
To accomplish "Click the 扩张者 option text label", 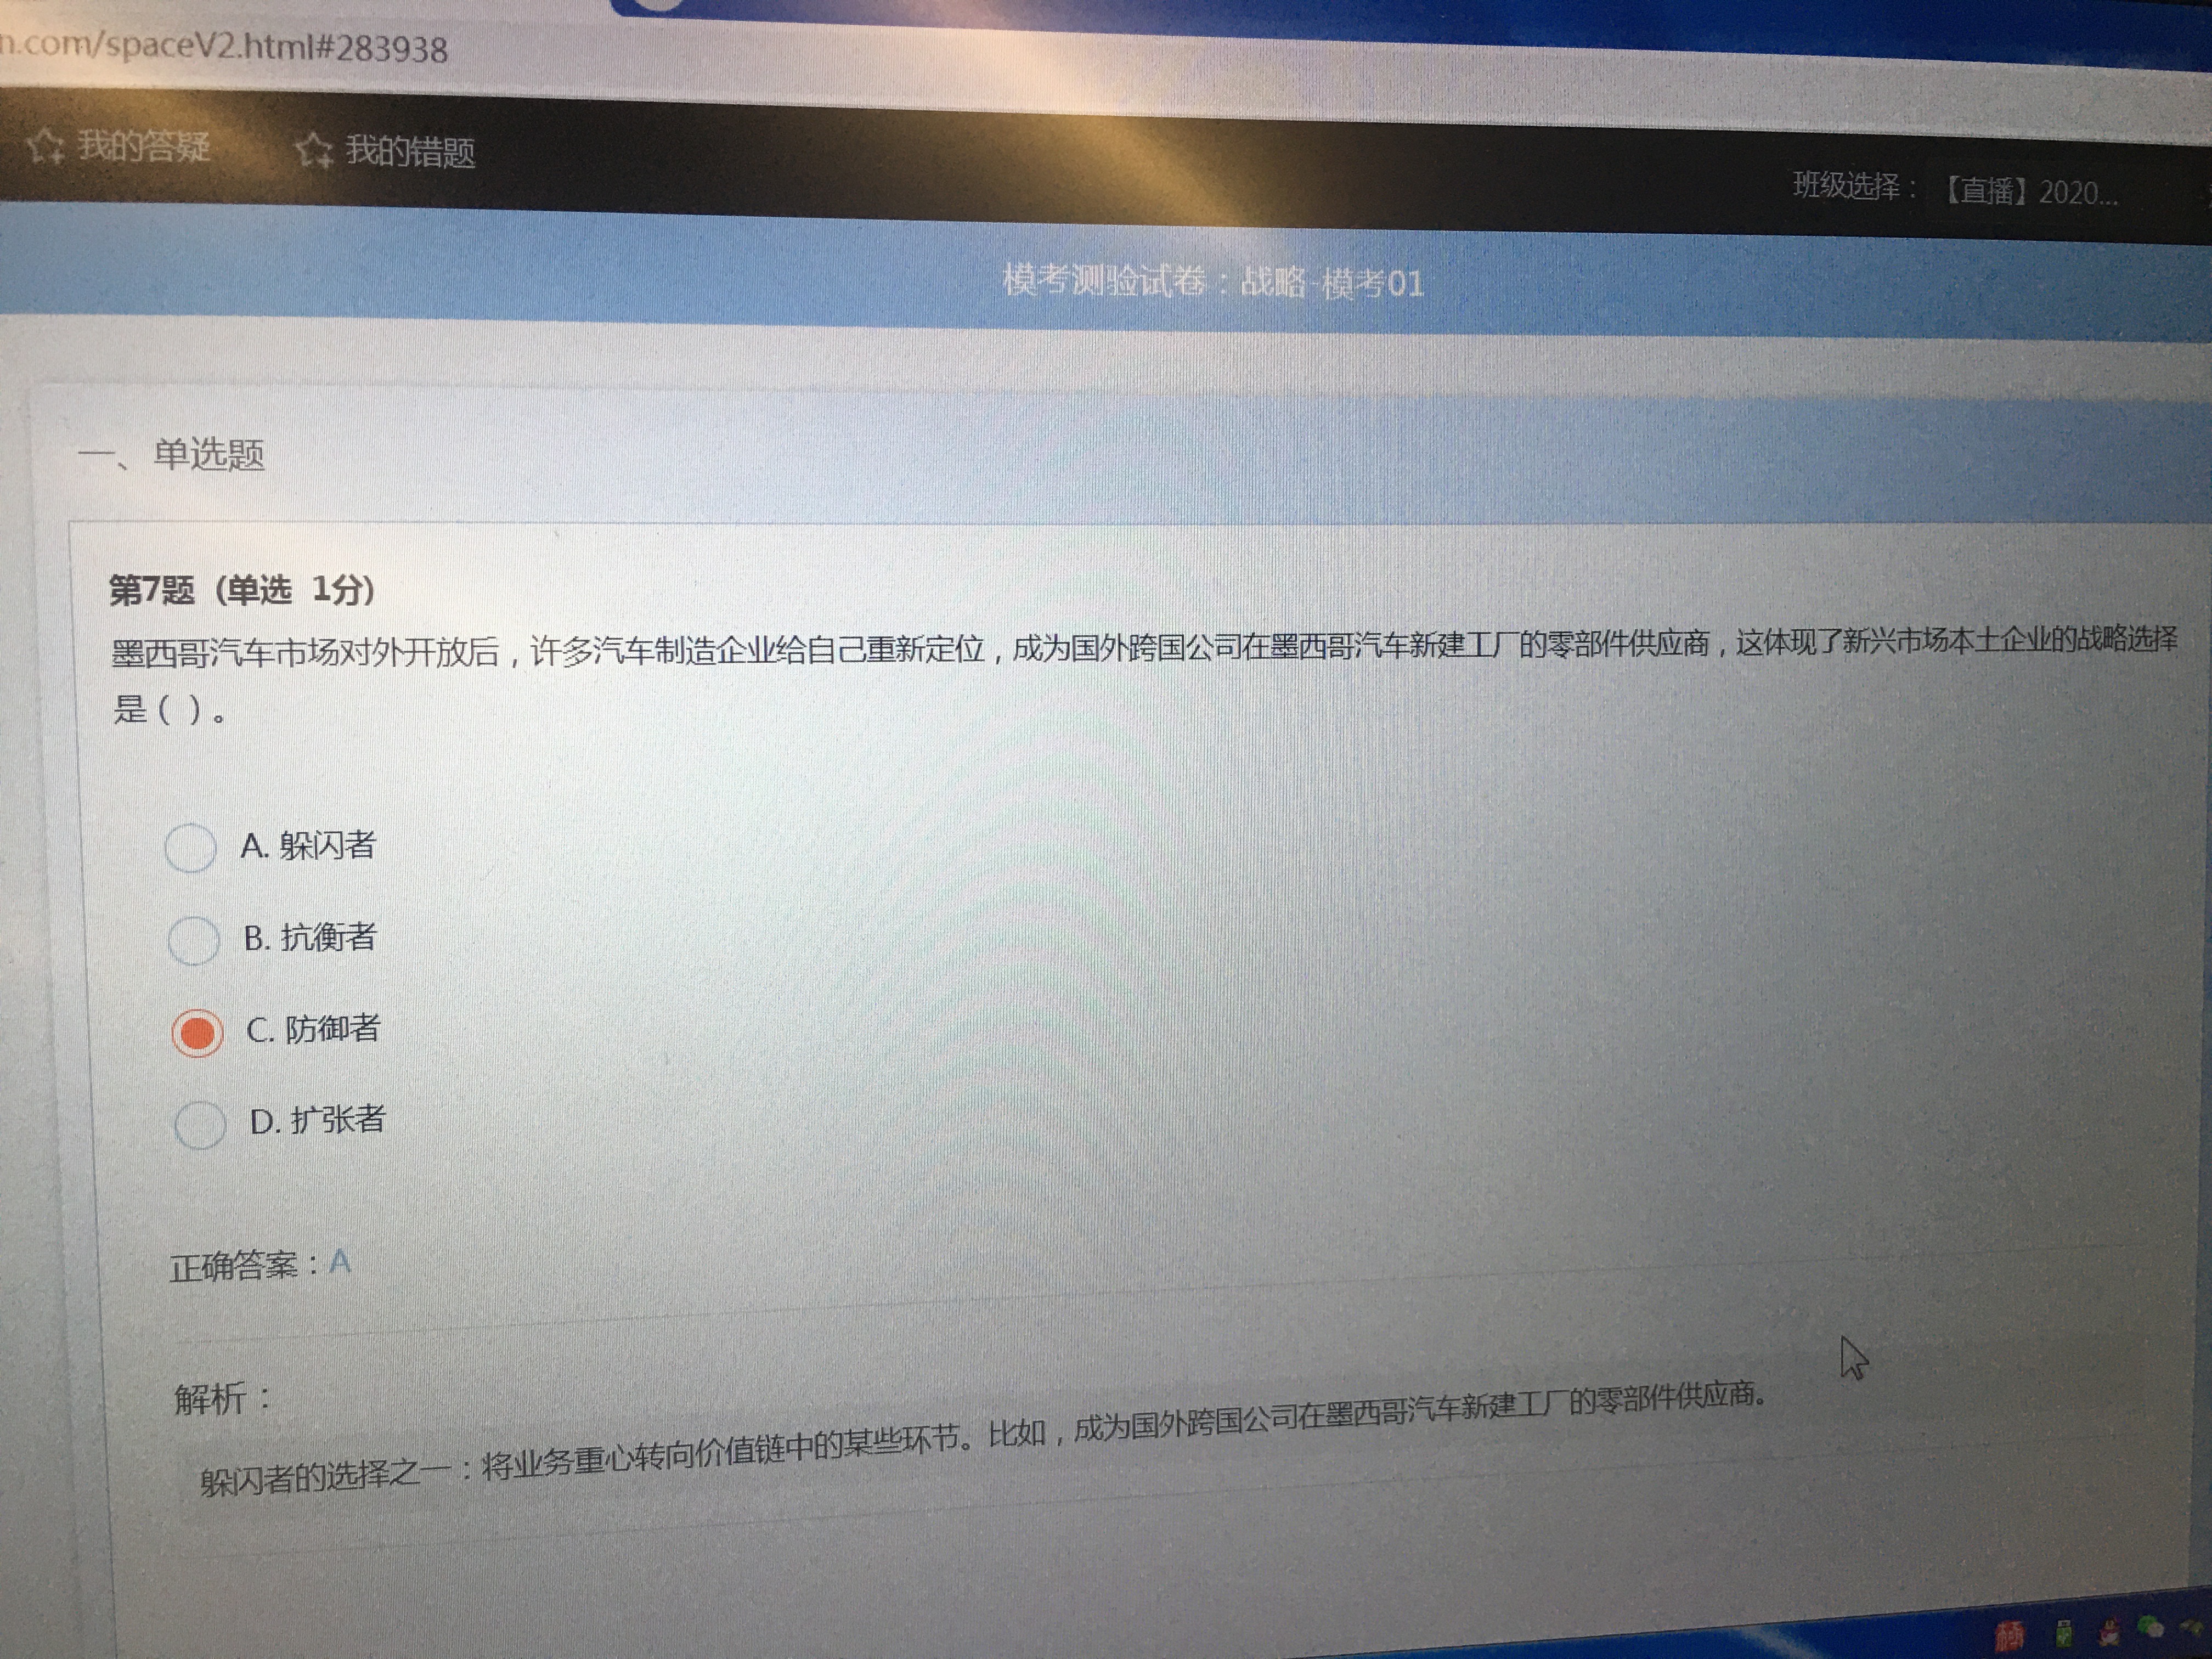I will point(337,1120).
